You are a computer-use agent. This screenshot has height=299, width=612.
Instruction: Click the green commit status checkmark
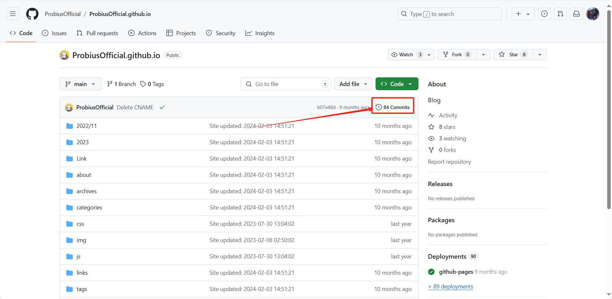(x=162, y=107)
